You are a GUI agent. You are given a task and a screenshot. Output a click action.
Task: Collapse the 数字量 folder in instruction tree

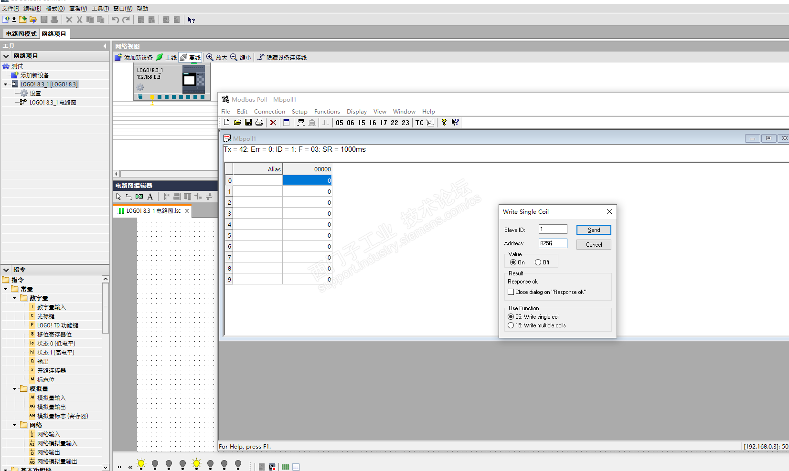click(x=15, y=298)
